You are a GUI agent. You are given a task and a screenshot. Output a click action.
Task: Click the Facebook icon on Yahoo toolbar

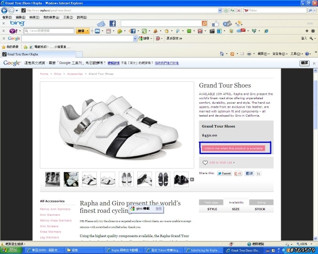pyautogui.click(x=133, y=31)
